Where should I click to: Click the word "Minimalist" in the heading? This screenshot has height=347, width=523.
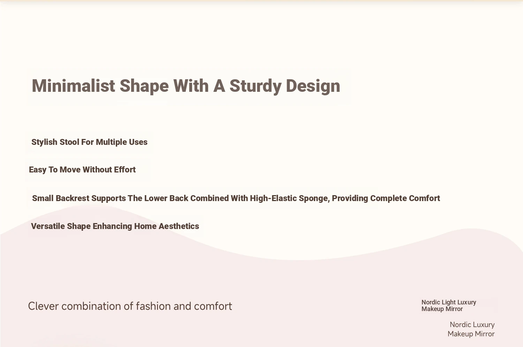tap(73, 86)
